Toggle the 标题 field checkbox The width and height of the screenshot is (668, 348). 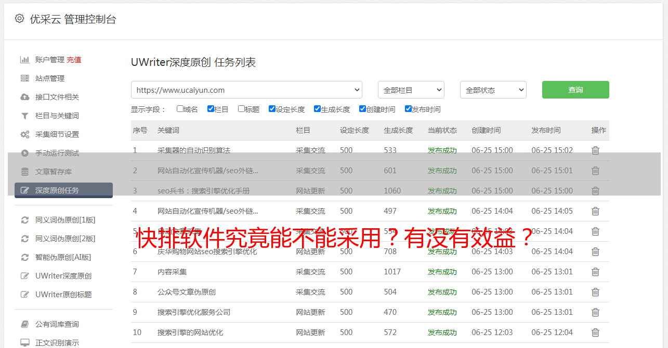pyautogui.click(x=241, y=109)
